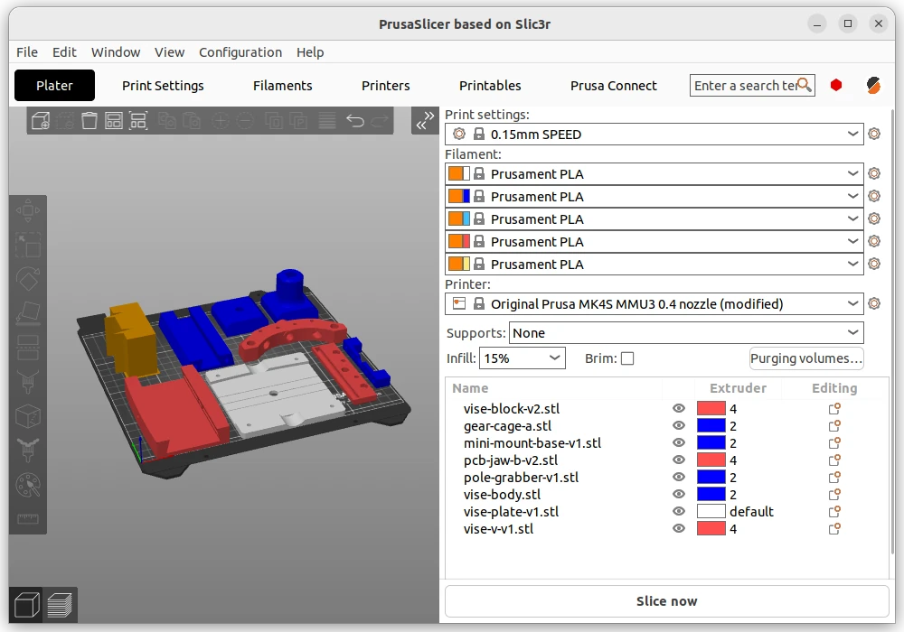
Task: Open the Help menu
Action: tap(310, 52)
